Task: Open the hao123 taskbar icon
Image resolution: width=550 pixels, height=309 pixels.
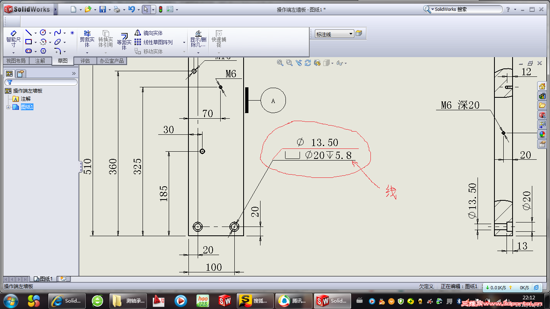Action: point(203,301)
